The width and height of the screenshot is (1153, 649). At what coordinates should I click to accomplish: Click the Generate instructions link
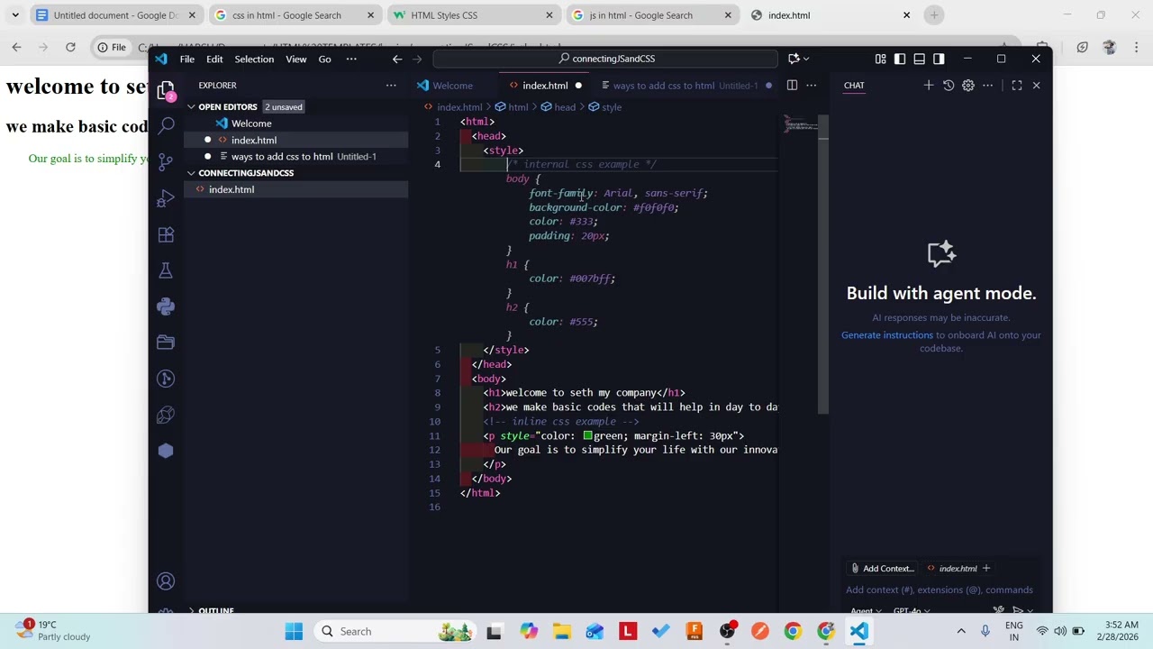click(887, 335)
